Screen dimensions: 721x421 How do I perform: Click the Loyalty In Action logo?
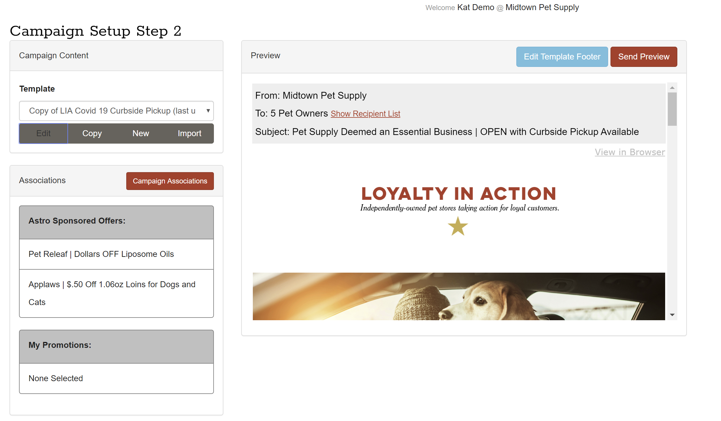pyautogui.click(x=458, y=194)
